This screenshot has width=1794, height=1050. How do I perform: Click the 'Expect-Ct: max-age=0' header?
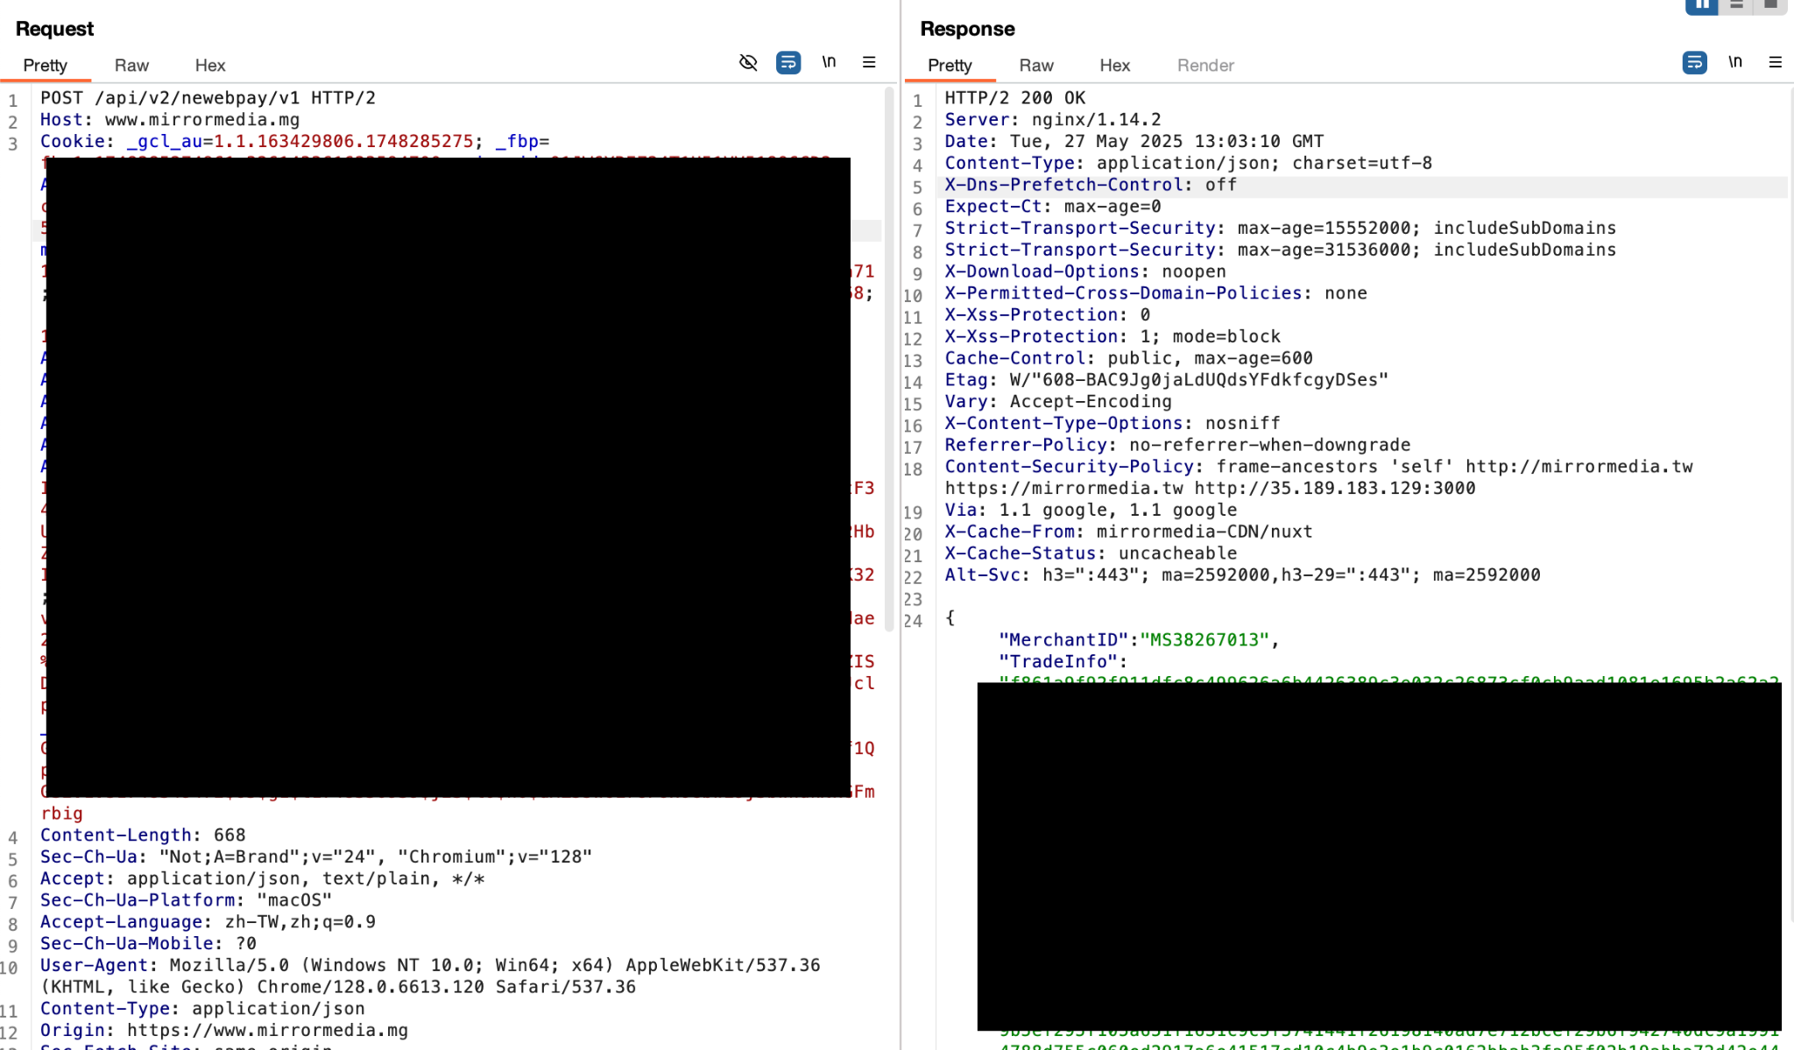pos(1053,207)
